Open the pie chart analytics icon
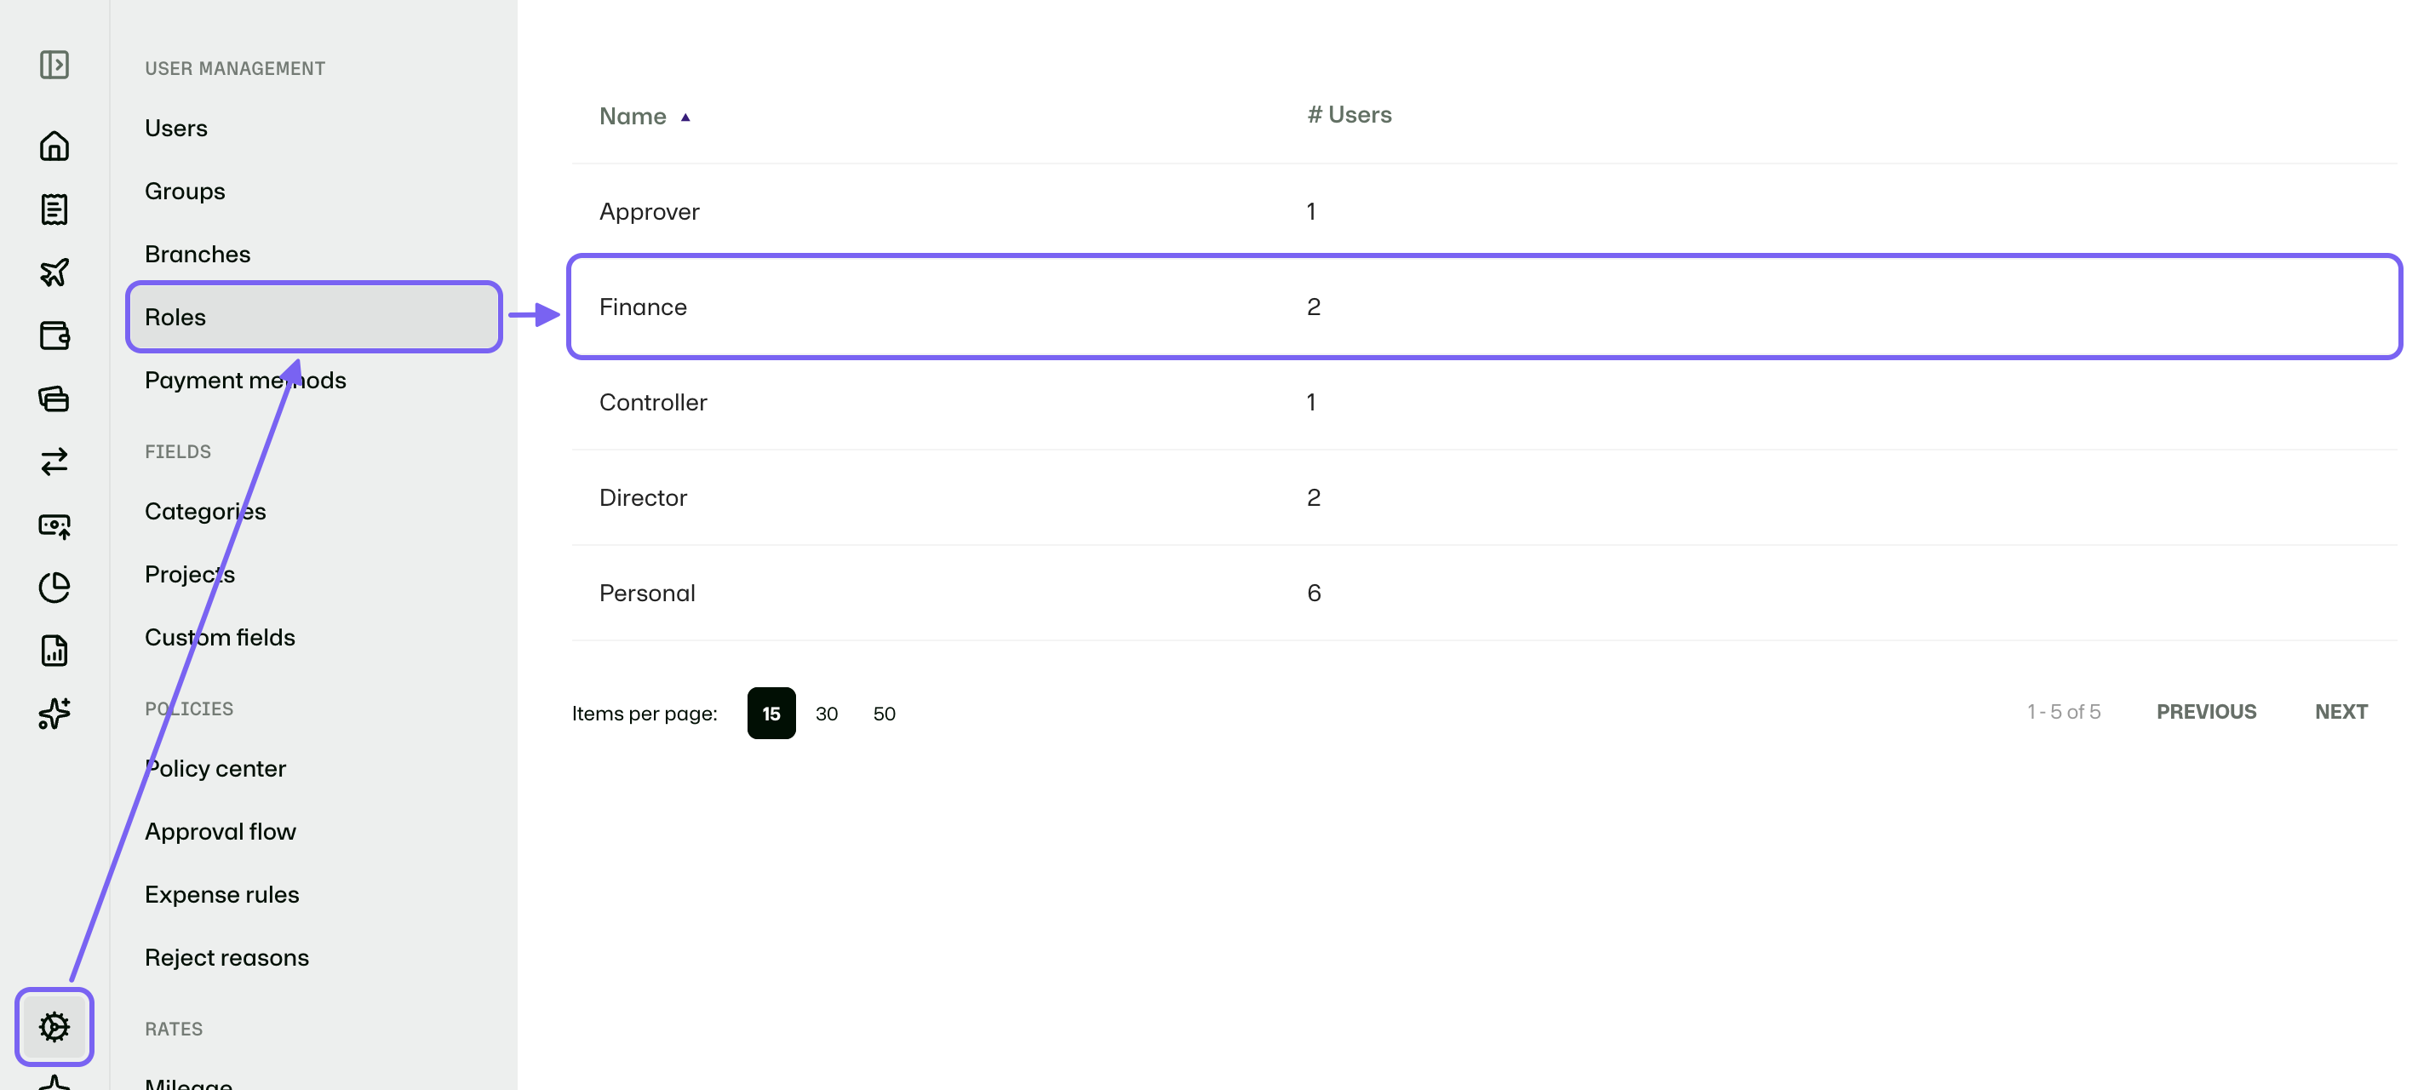Screen dimensions: 2418x1090 pyautogui.click(x=54, y=588)
